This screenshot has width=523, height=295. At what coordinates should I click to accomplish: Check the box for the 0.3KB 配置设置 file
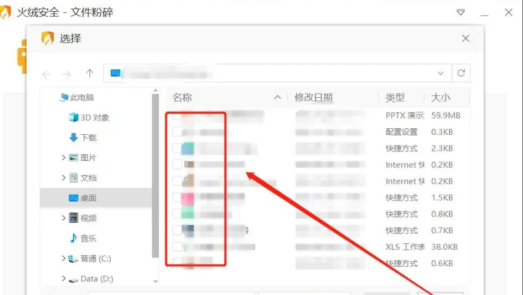click(177, 132)
